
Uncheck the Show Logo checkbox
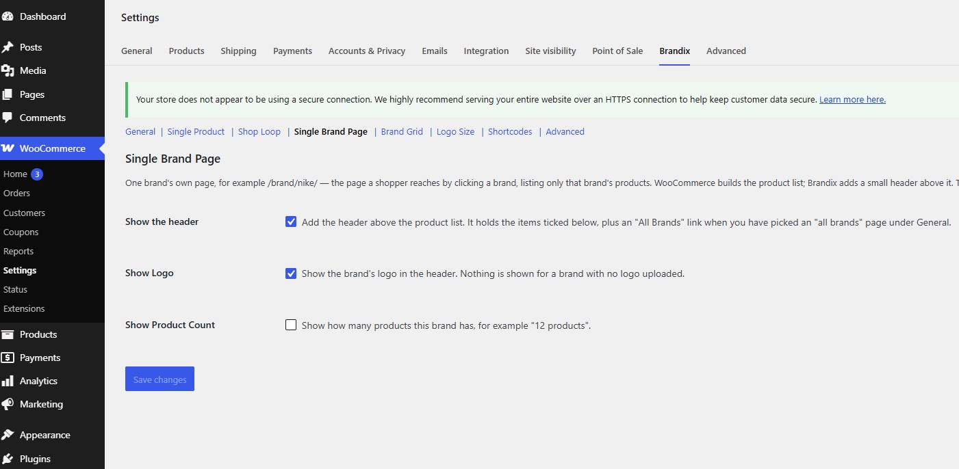click(291, 273)
